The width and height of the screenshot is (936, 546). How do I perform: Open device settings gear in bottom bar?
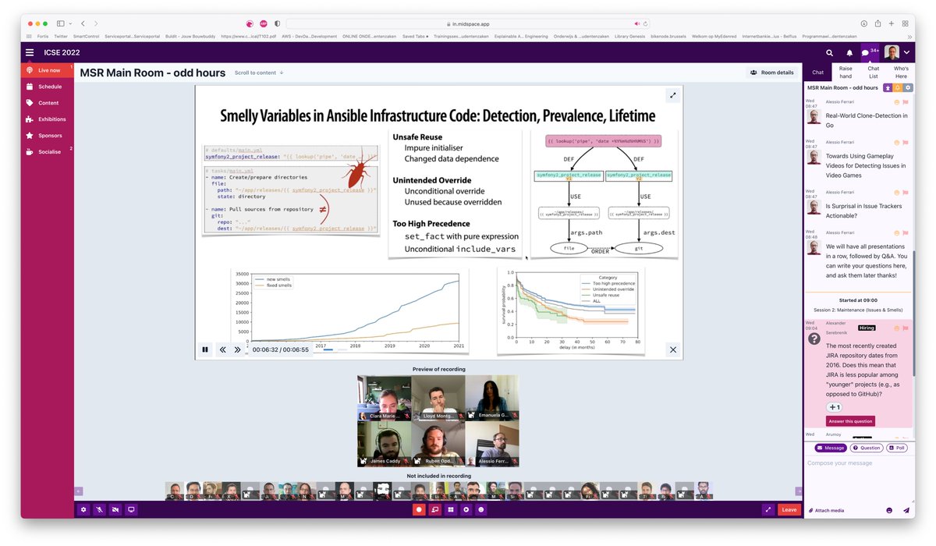pos(83,509)
